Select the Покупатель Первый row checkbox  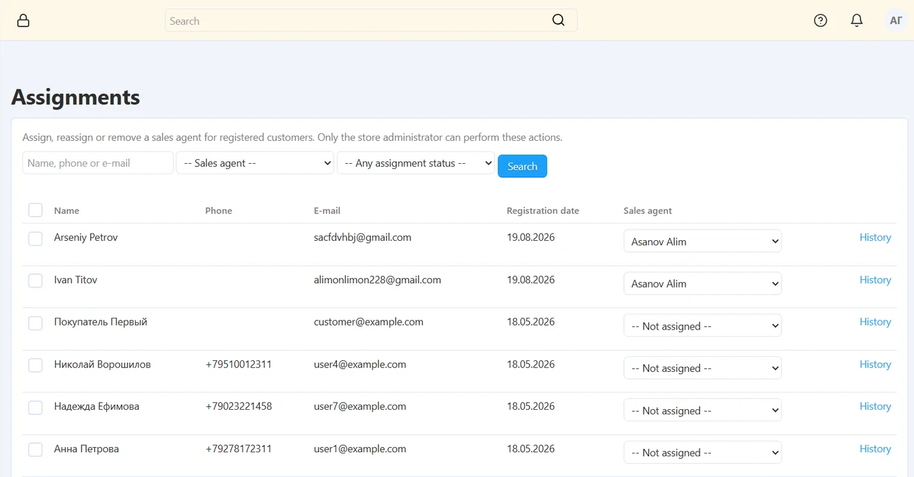pyautogui.click(x=35, y=323)
